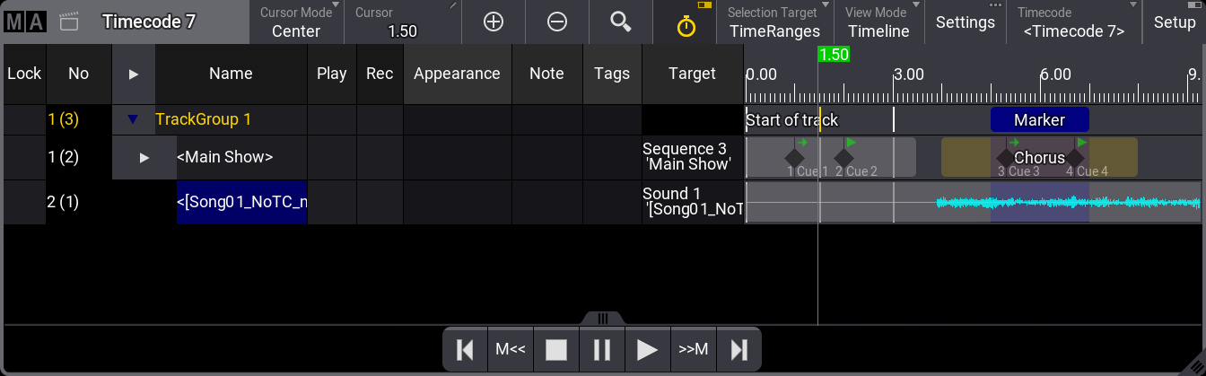This screenshot has width=1206, height=376.
Task: Click the magnifier search icon
Action: click(621, 22)
